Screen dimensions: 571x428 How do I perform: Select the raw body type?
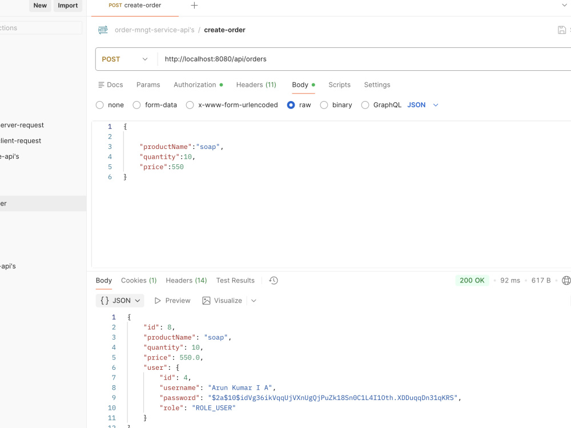291,105
